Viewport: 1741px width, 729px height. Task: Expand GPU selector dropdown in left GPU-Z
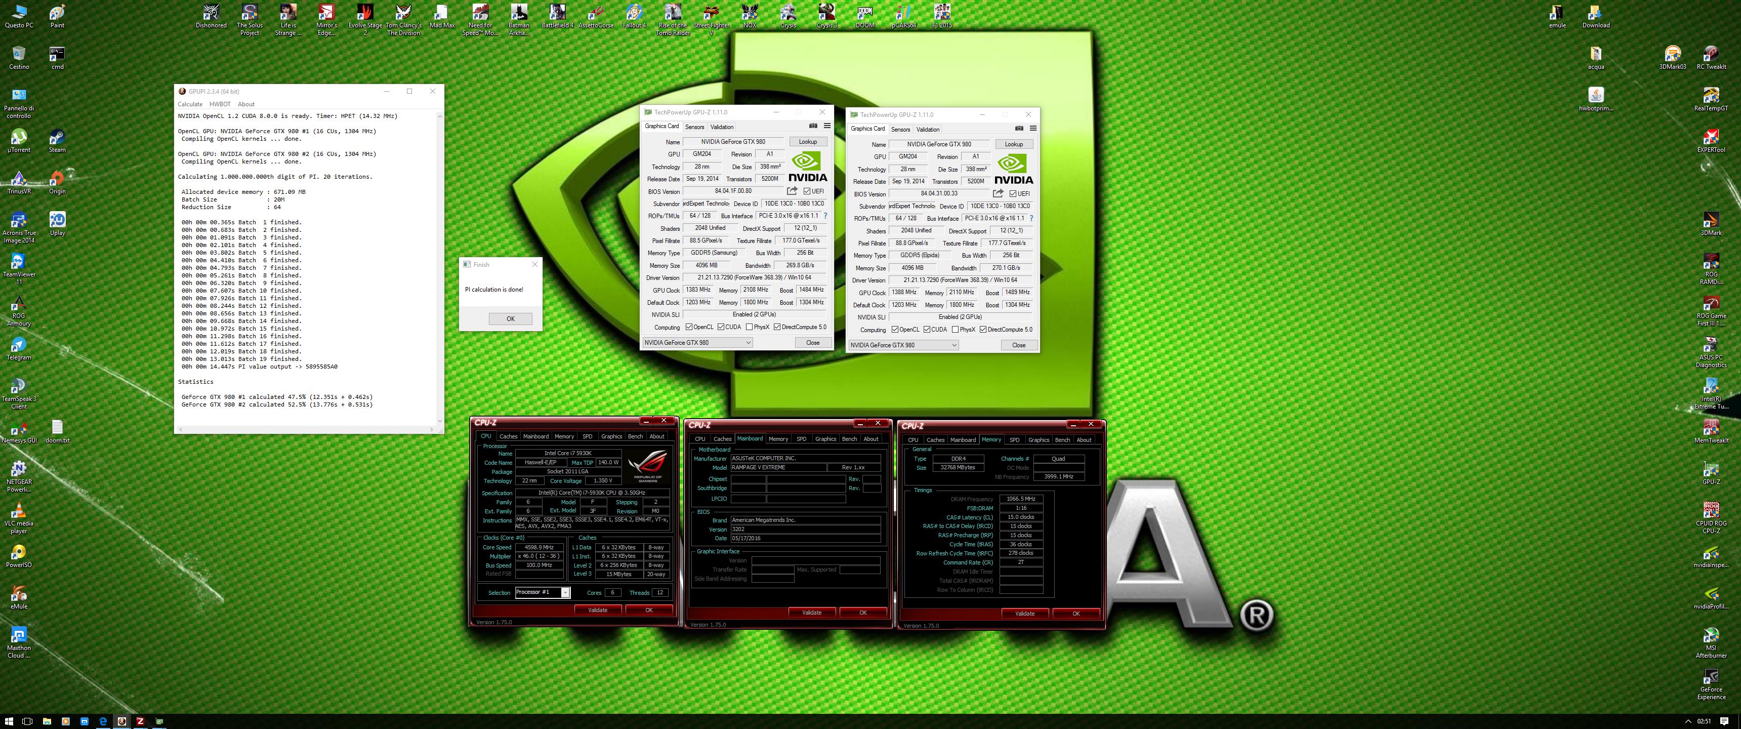pos(697,343)
